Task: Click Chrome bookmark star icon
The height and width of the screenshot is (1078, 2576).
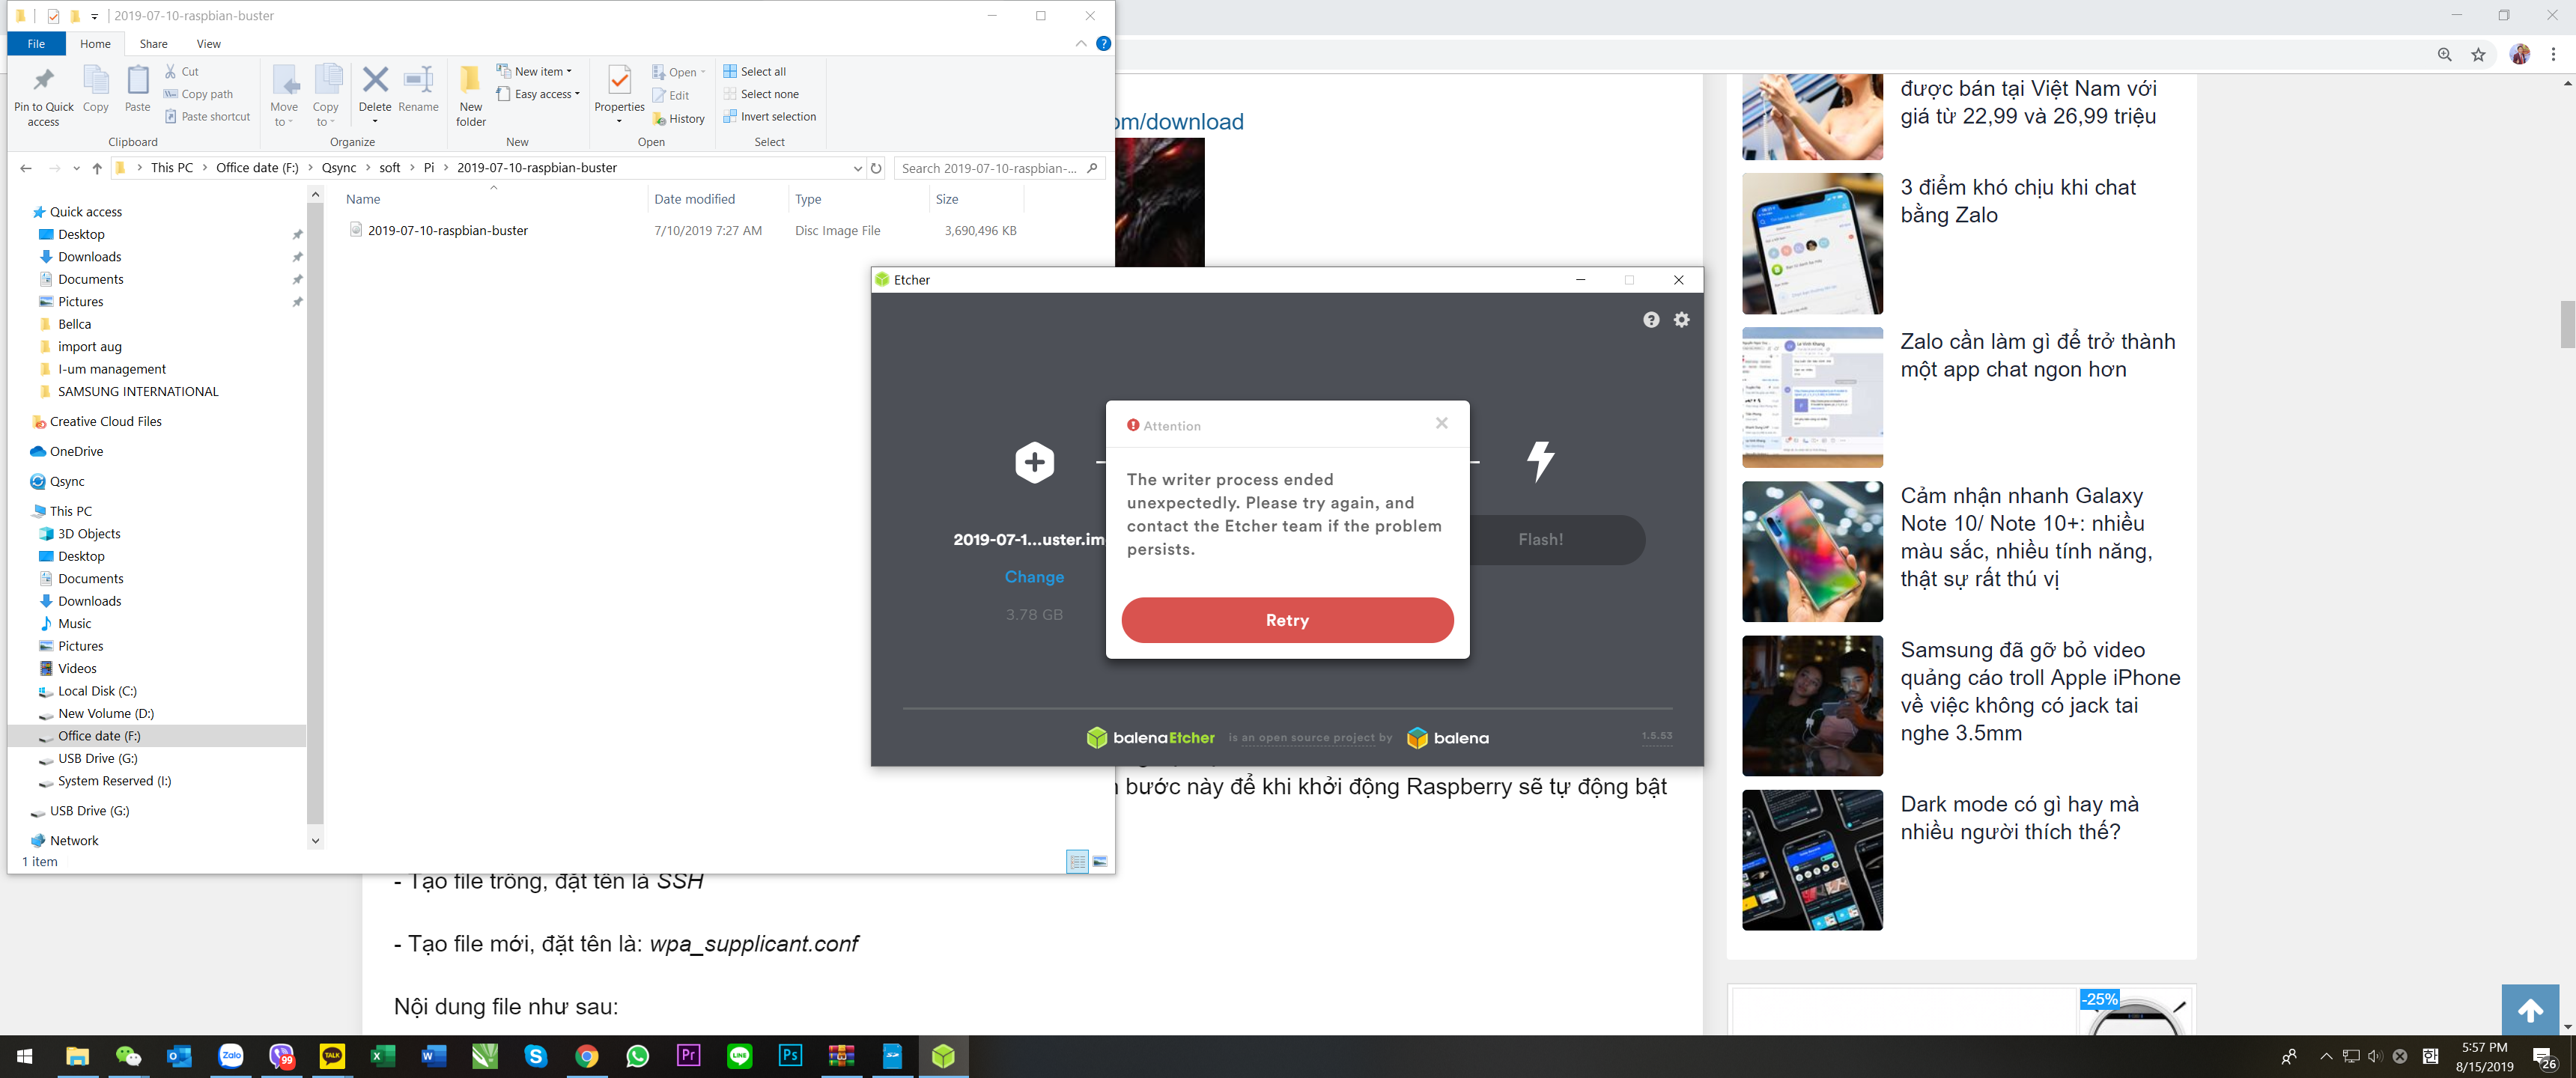Action: pos(2478,54)
